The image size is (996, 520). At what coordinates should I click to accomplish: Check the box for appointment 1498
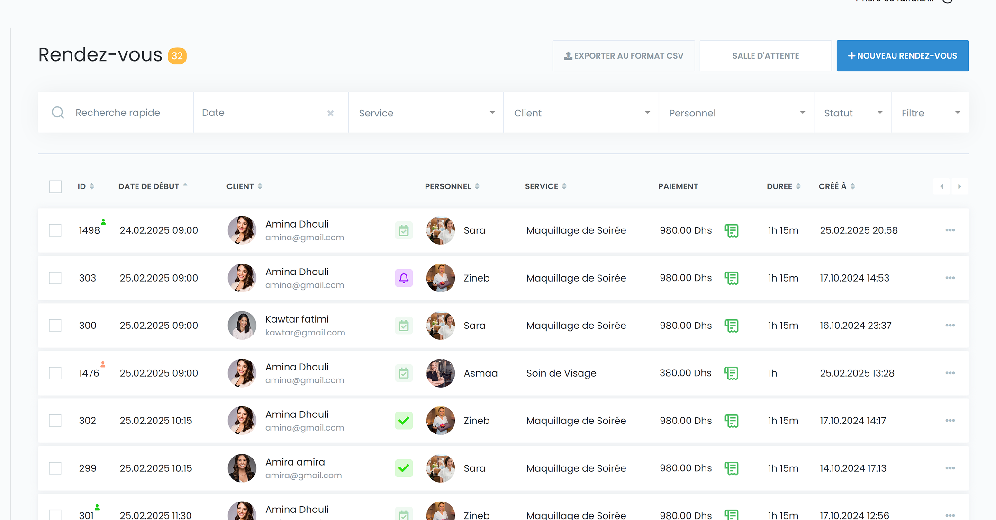(x=55, y=230)
